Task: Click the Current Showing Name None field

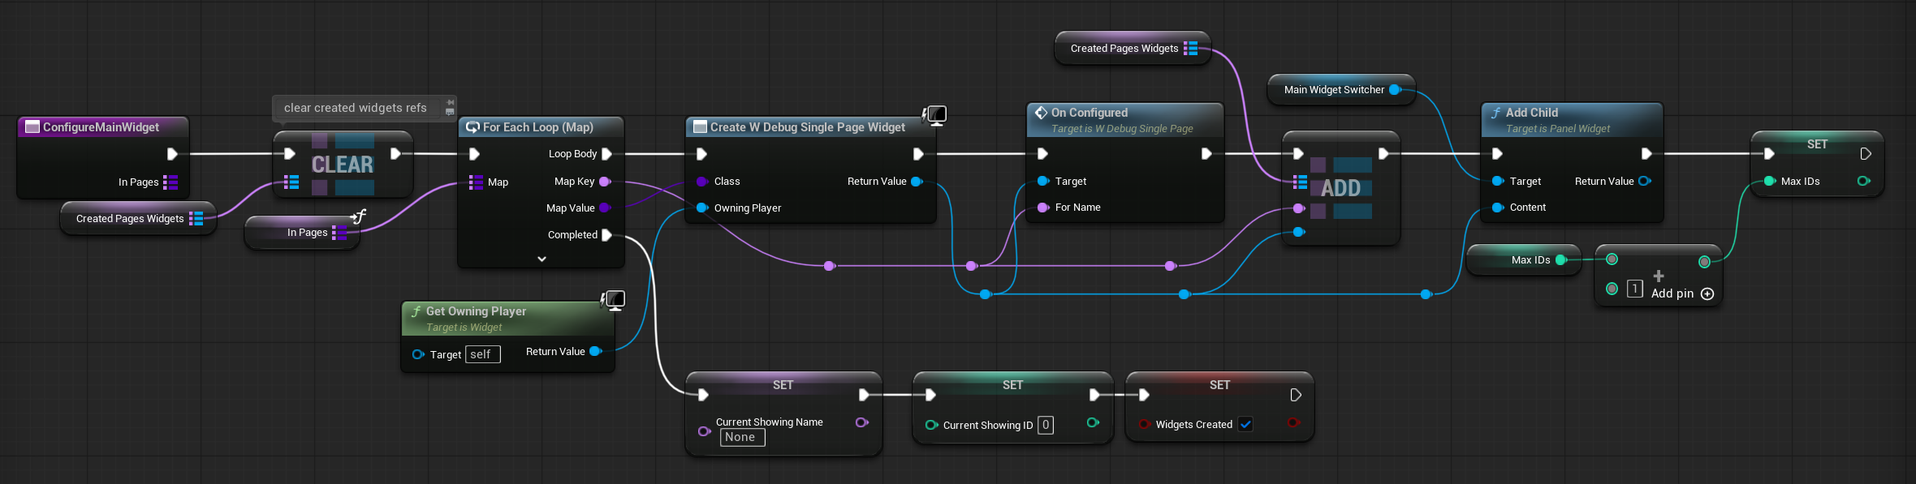Action: point(742,437)
